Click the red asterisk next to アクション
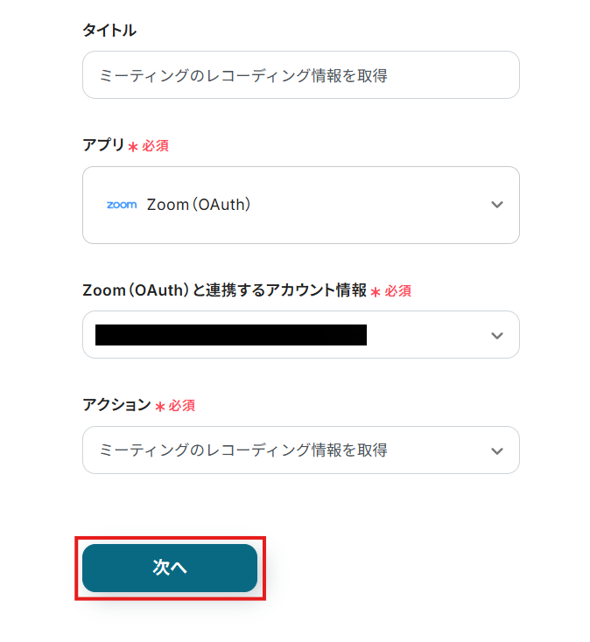 (159, 407)
